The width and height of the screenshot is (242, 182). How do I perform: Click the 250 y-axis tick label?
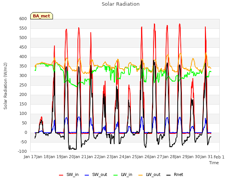23,85
